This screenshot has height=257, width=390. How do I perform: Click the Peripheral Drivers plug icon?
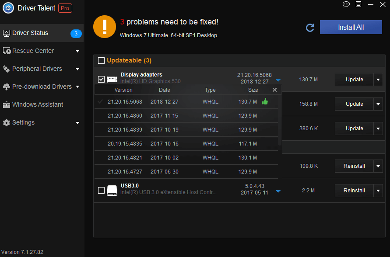6,69
